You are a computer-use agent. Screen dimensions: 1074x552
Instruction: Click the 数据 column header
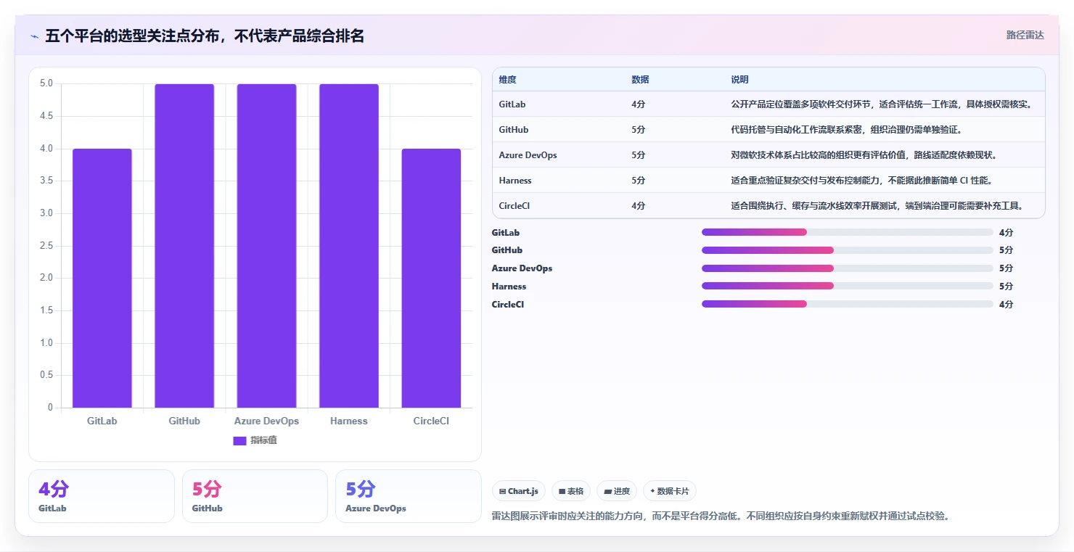(640, 80)
